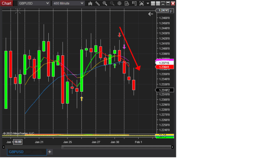The image size is (265, 166).
Task: Open the indicators icon with framed bars
Action: click(142, 3)
